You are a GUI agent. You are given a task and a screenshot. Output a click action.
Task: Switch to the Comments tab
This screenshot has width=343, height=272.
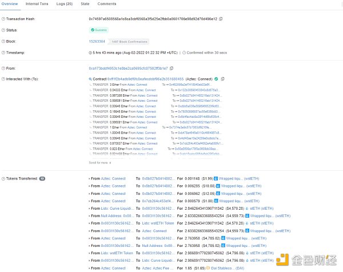tap(107, 4)
